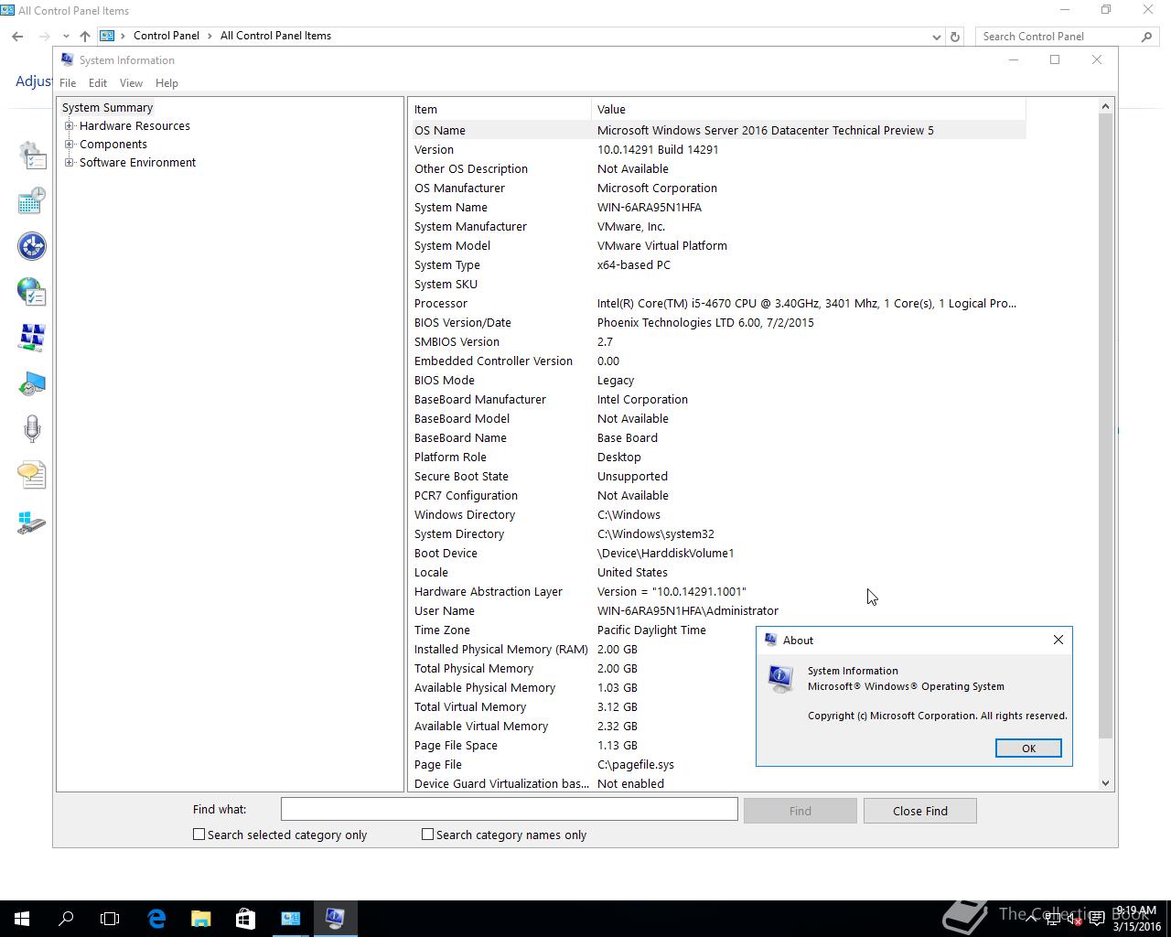The image size is (1171, 937).
Task: Launch Microsoft Edge from the taskbar
Action: pyautogui.click(x=156, y=919)
